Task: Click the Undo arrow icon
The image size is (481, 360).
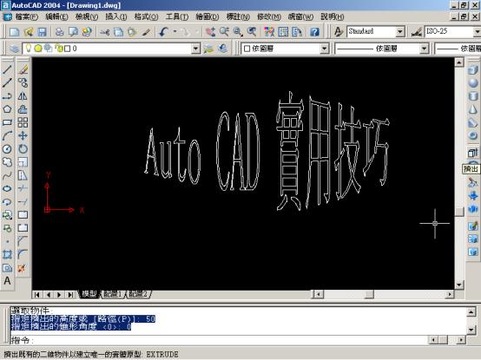Action: [x=163, y=31]
